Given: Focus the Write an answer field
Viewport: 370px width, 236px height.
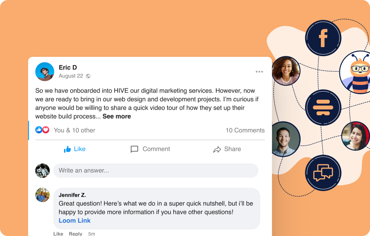Looking at the screenshot, I should [x=156, y=171].
